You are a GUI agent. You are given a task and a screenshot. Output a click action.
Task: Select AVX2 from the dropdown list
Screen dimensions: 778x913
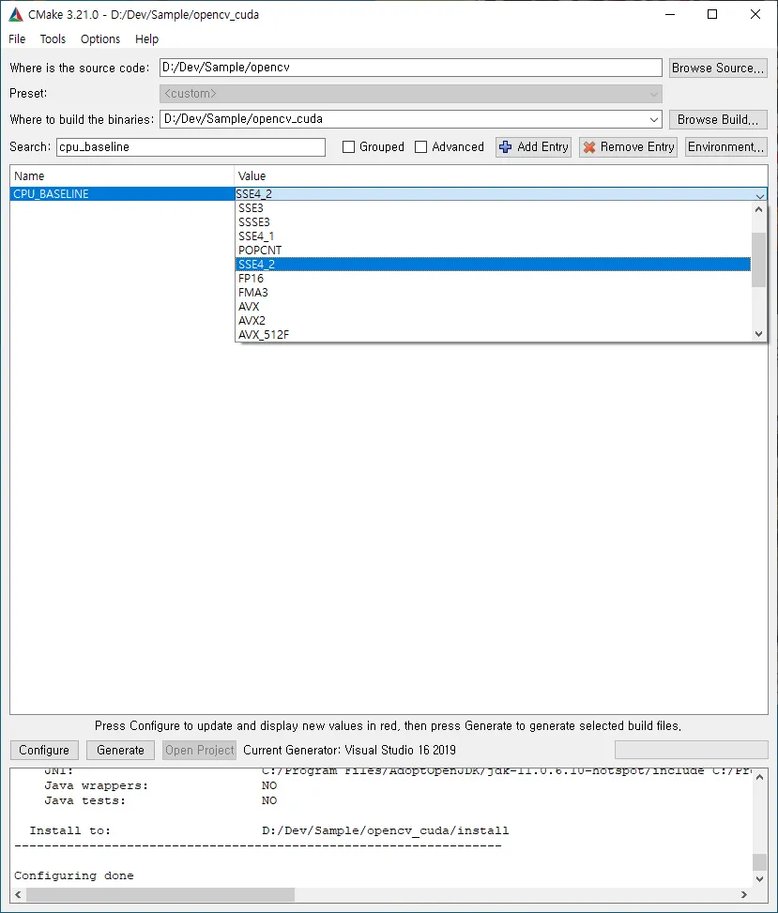point(493,320)
